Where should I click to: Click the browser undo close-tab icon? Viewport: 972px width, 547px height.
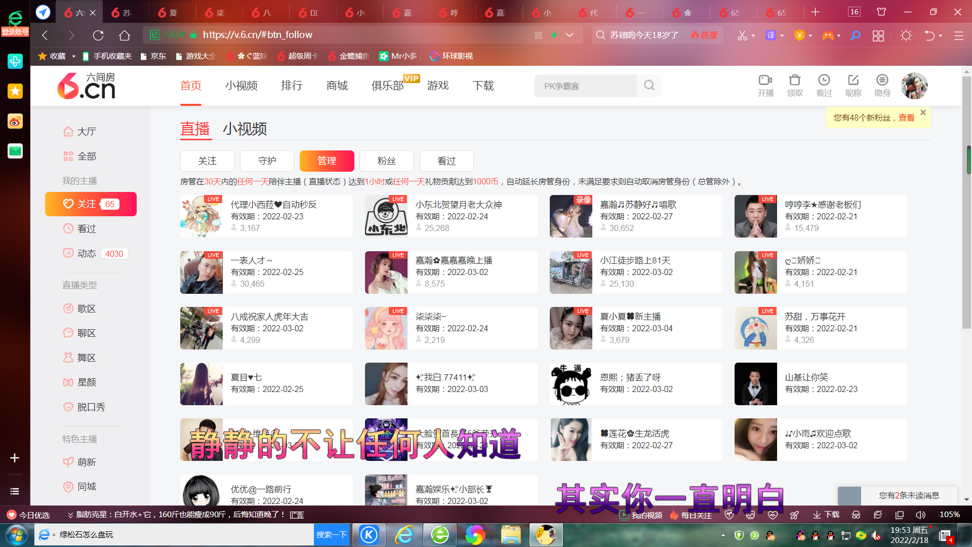929,35
